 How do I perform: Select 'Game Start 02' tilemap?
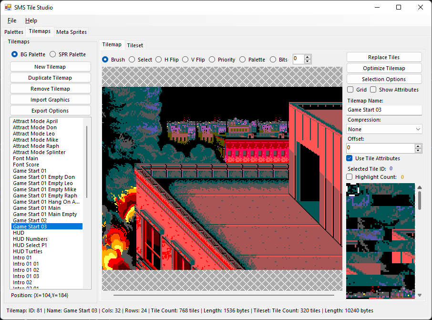(x=30, y=220)
